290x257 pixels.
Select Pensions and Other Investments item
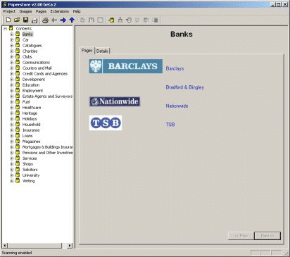pos(47,153)
